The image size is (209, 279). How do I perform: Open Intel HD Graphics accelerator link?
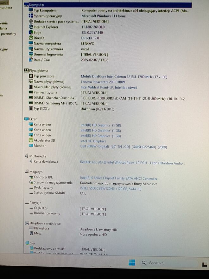pyautogui.click(x=93, y=141)
